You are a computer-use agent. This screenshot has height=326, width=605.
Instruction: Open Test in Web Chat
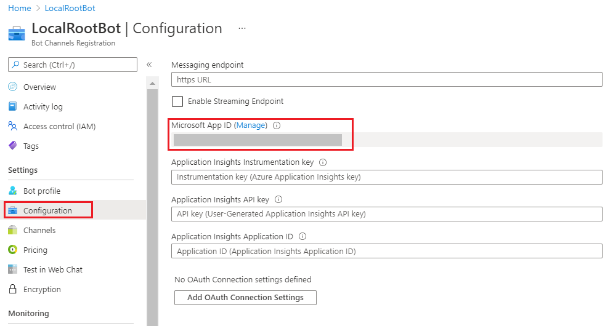point(52,269)
